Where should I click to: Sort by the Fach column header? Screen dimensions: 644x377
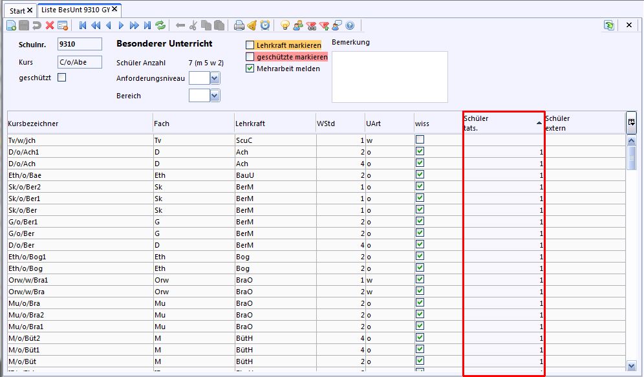(193, 124)
